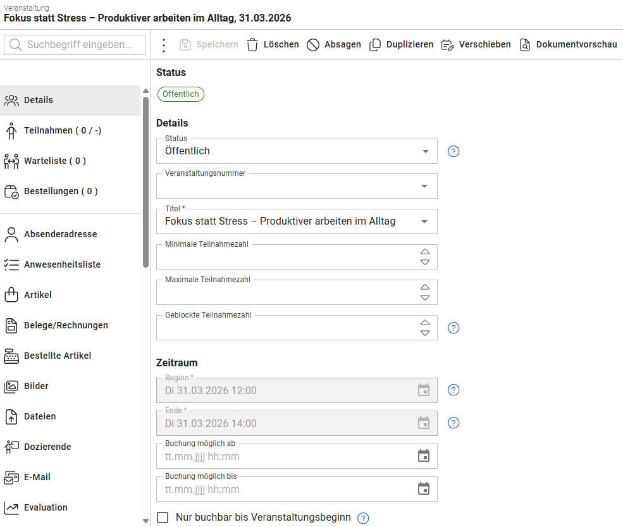This screenshot has height=527, width=623.
Task: Increase the Minimale Teilnahmezahl value
Action: pos(425,252)
